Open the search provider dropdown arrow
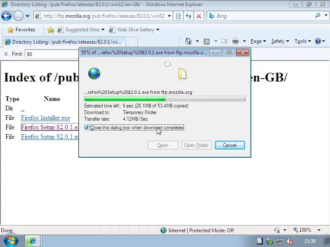 [326, 16]
